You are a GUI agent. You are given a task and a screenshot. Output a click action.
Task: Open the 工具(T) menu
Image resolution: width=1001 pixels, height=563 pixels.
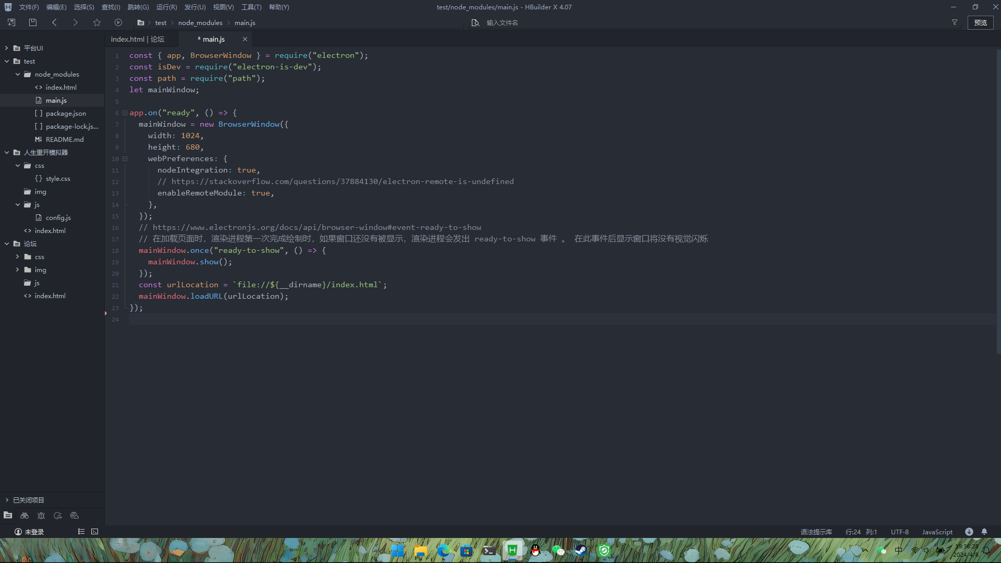point(251,7)
